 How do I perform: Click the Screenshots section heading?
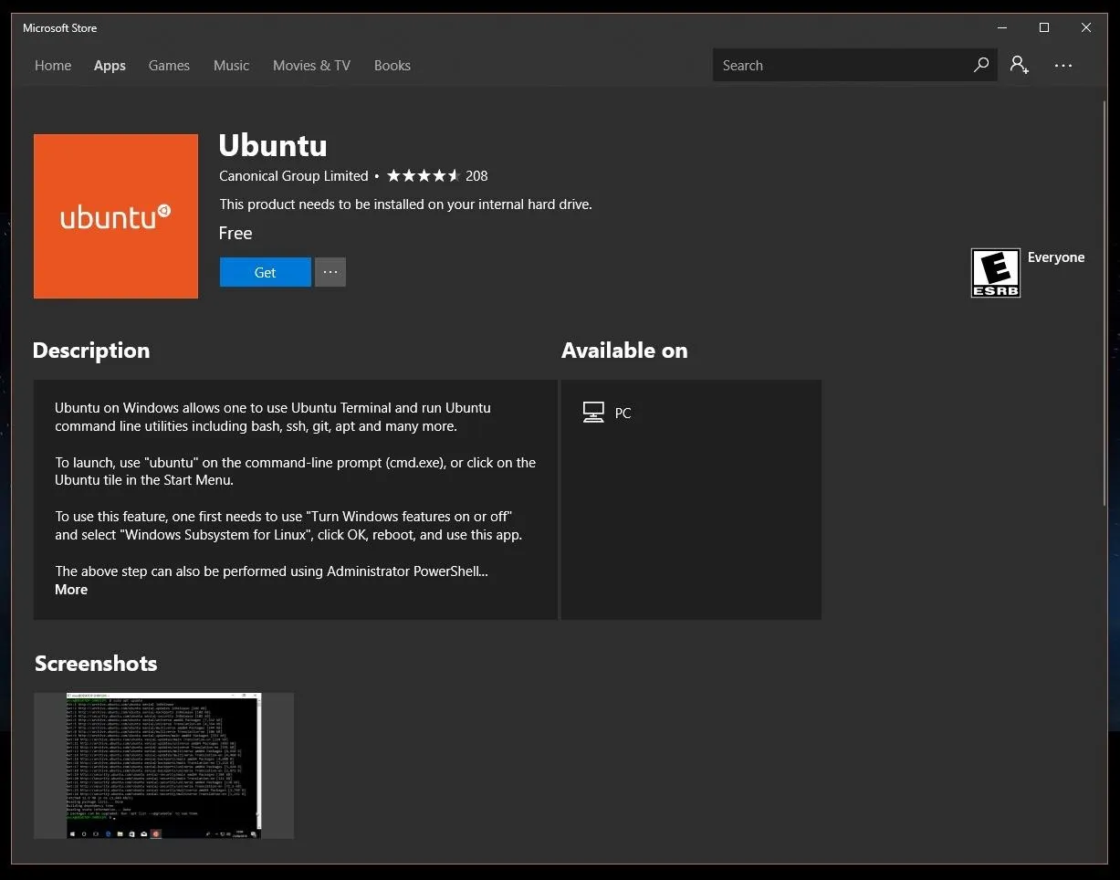pos(96,664)
